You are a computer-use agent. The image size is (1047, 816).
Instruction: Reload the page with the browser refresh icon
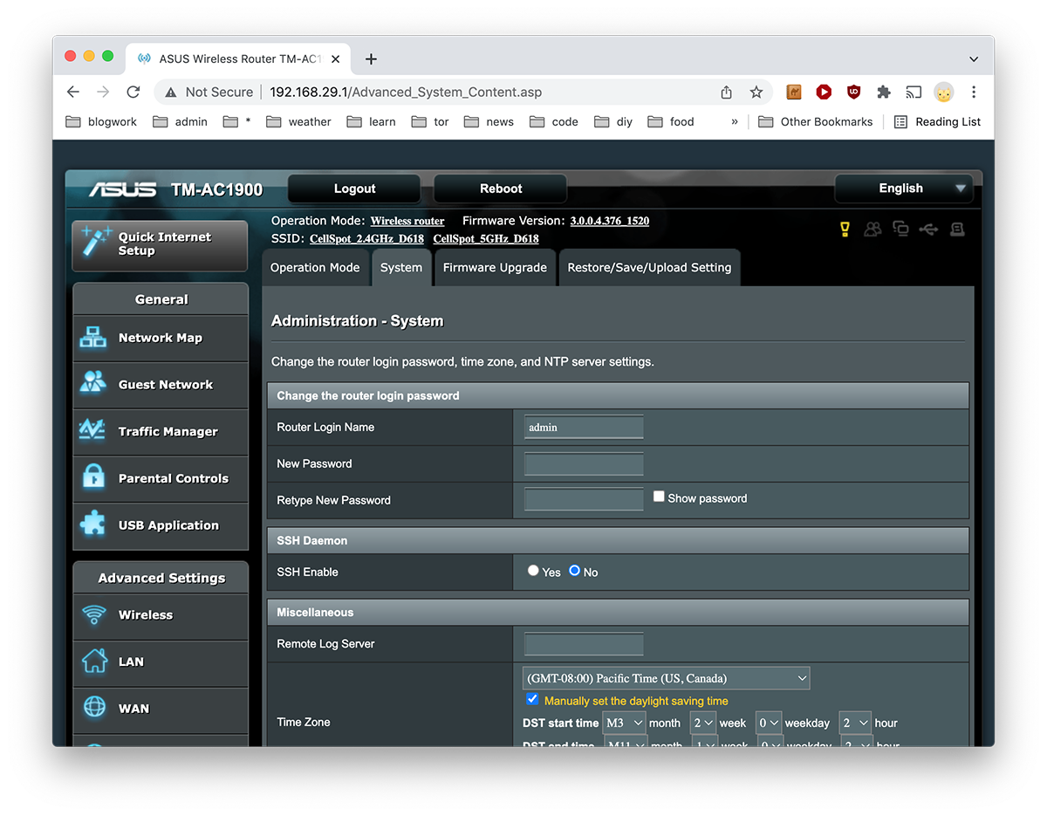tap(133, 92)
